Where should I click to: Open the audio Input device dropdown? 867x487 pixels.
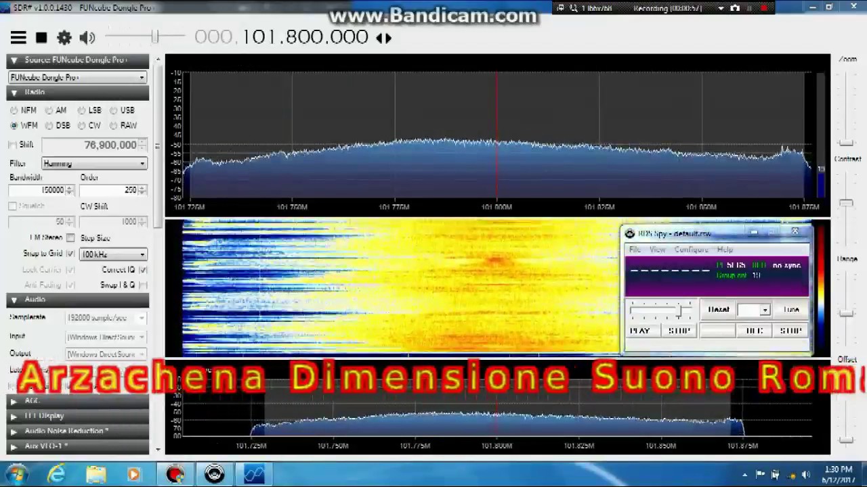point(106,337)
